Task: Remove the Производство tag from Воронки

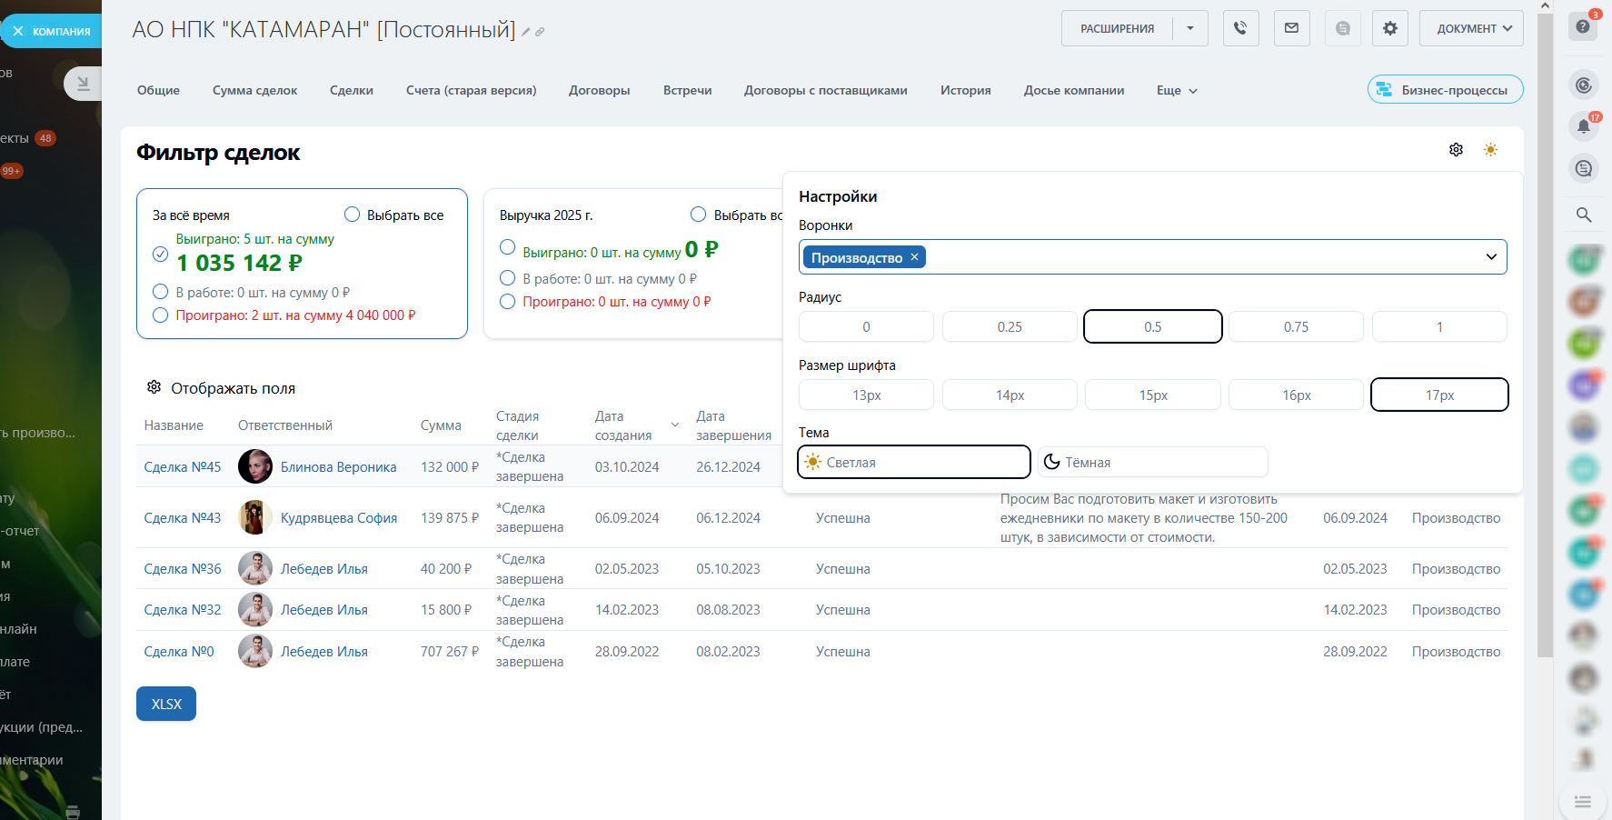Action: click(x=915, y=257)
